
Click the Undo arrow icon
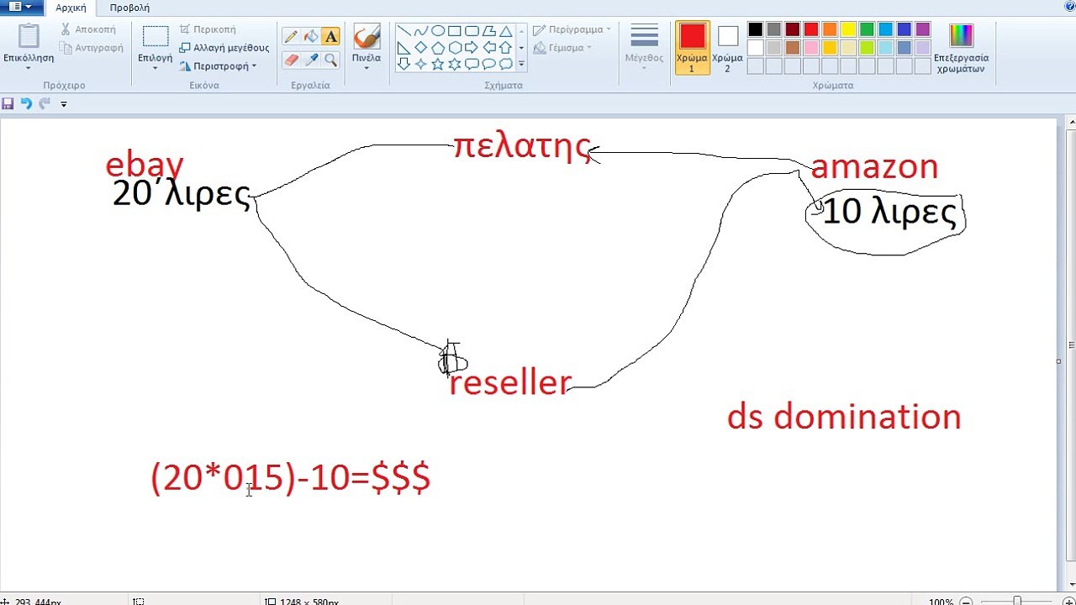click(x=26, y=103)
